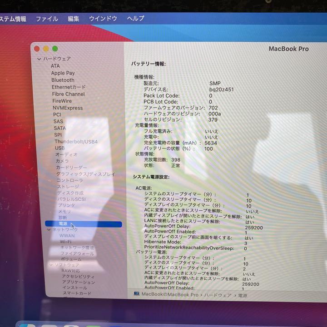Select グラフィックス/ディスプレイ in the sidebar

[x=86, y=174]
